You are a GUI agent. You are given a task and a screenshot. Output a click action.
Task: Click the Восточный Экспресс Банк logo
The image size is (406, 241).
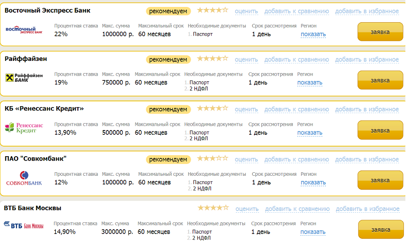click(24, 30)
